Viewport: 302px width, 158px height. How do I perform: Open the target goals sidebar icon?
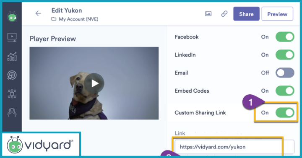[x=12, y=75]
